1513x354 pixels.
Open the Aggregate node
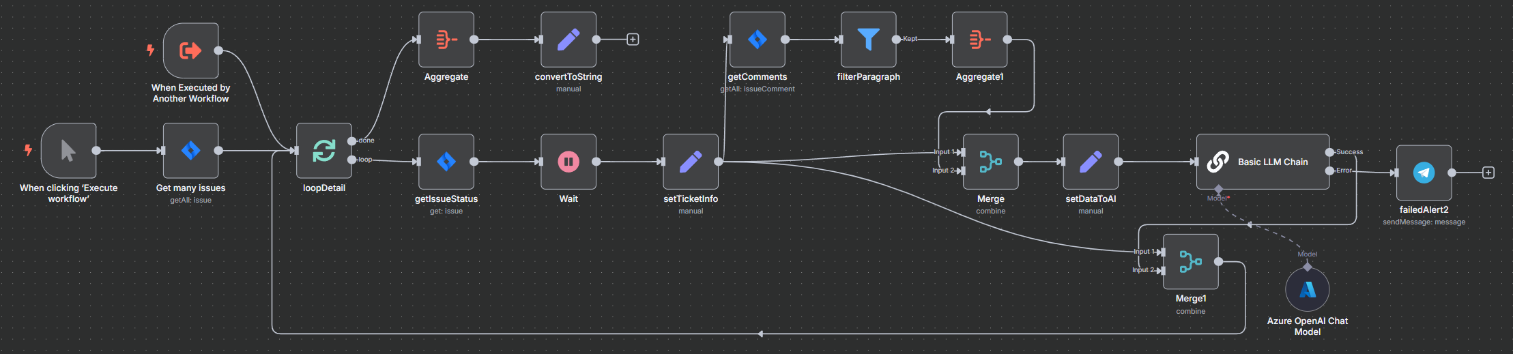coord(446,40)
